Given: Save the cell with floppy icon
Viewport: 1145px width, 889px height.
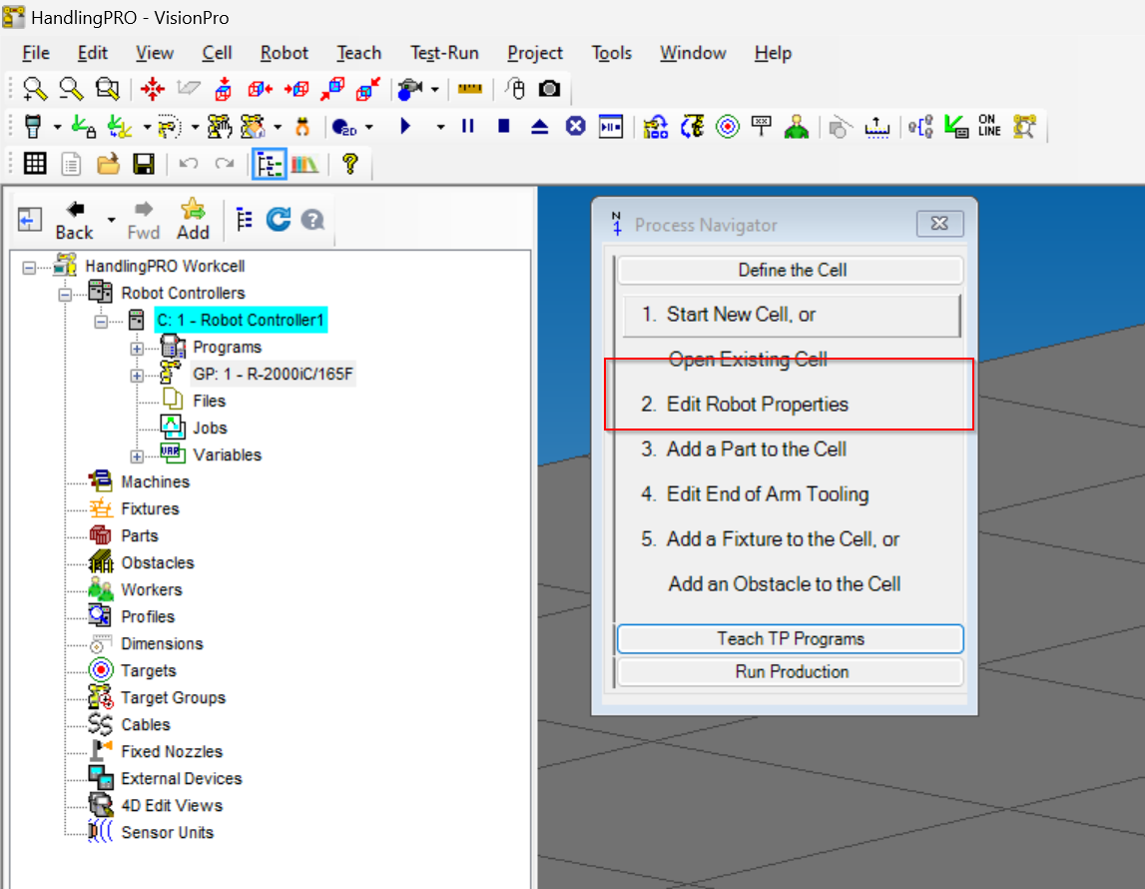Looking at the screenshot, I should coord(144,164).
